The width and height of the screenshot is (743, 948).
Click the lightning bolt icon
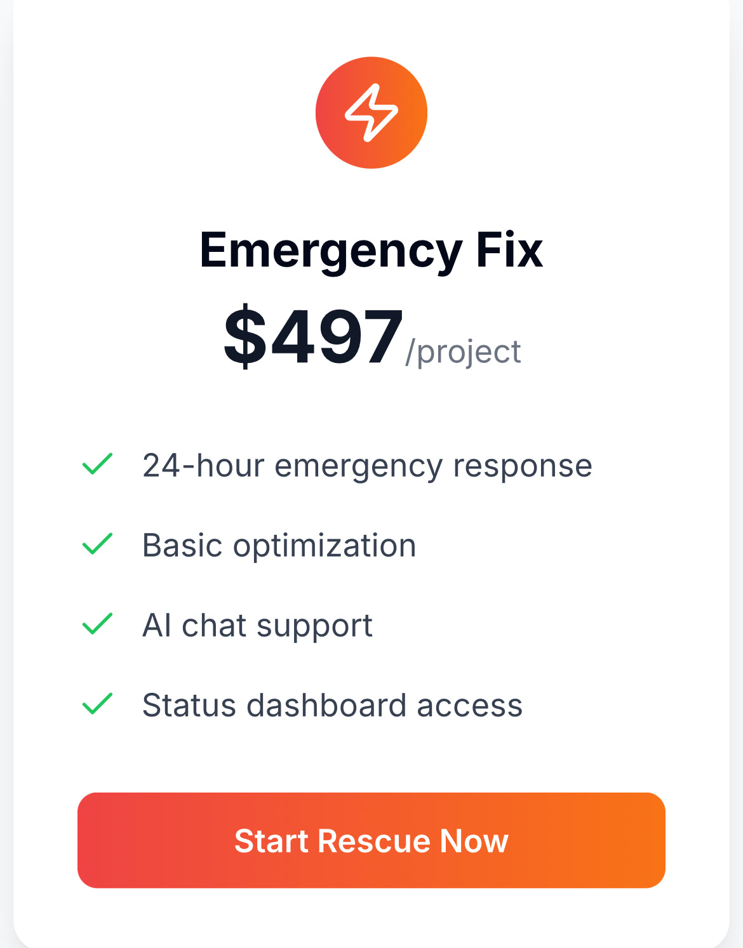(371, 113)
